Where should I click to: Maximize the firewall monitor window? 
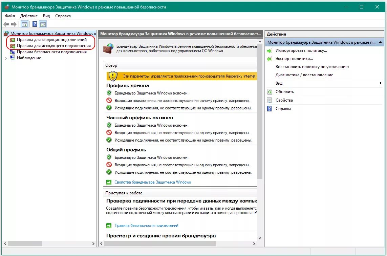pyautogui.click(x=362, y=7)
